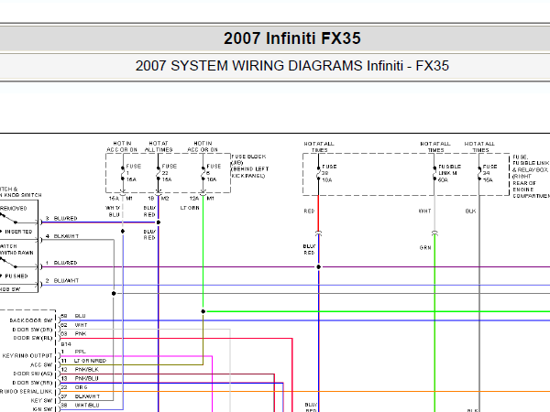Click the "RED" wire label

point(309,211)
